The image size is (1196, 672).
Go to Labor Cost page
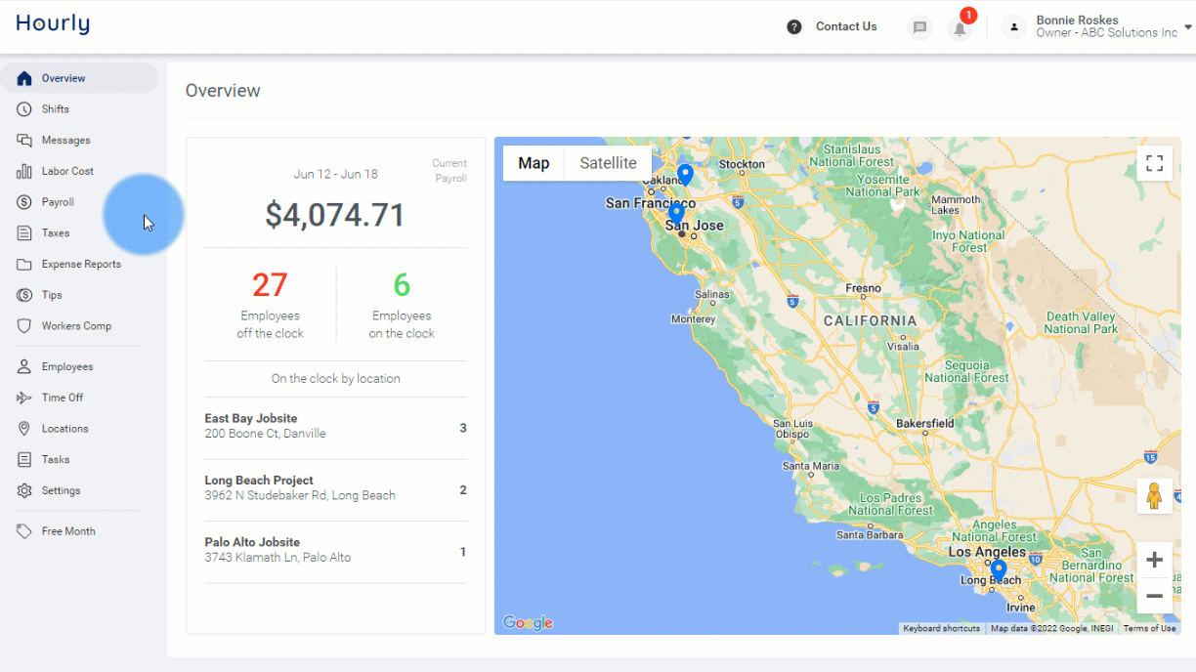[79, 171]
